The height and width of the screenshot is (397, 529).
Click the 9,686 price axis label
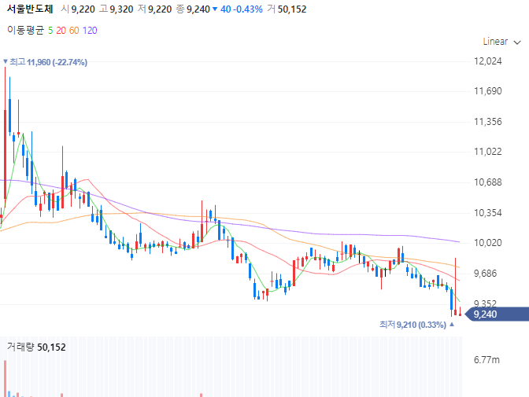486,274
